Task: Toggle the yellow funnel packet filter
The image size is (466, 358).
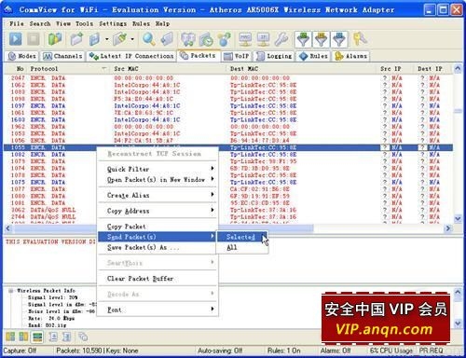Action: [x=322, y=39]
